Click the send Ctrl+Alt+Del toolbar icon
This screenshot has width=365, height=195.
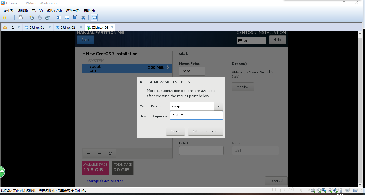(x=20, y=17)
